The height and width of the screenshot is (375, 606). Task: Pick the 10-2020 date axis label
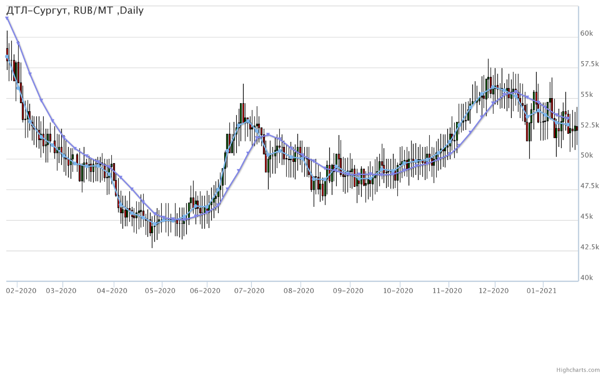(x=398, y=291)
